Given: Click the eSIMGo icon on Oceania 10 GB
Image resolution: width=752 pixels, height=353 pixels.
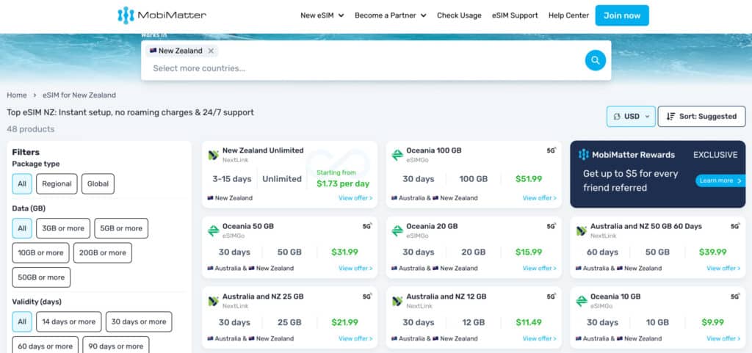Looking at the screenshot, I should (x=582, y=302).
